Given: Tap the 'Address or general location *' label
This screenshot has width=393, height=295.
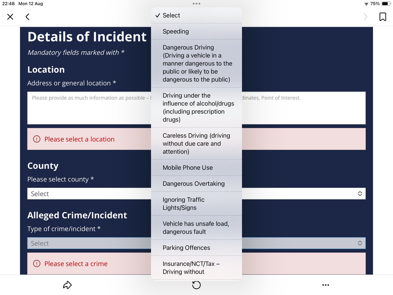Looking at the screenshot, I should [x=72, y=83].
